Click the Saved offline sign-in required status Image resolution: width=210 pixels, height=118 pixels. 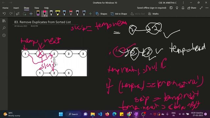pos(152,8)
